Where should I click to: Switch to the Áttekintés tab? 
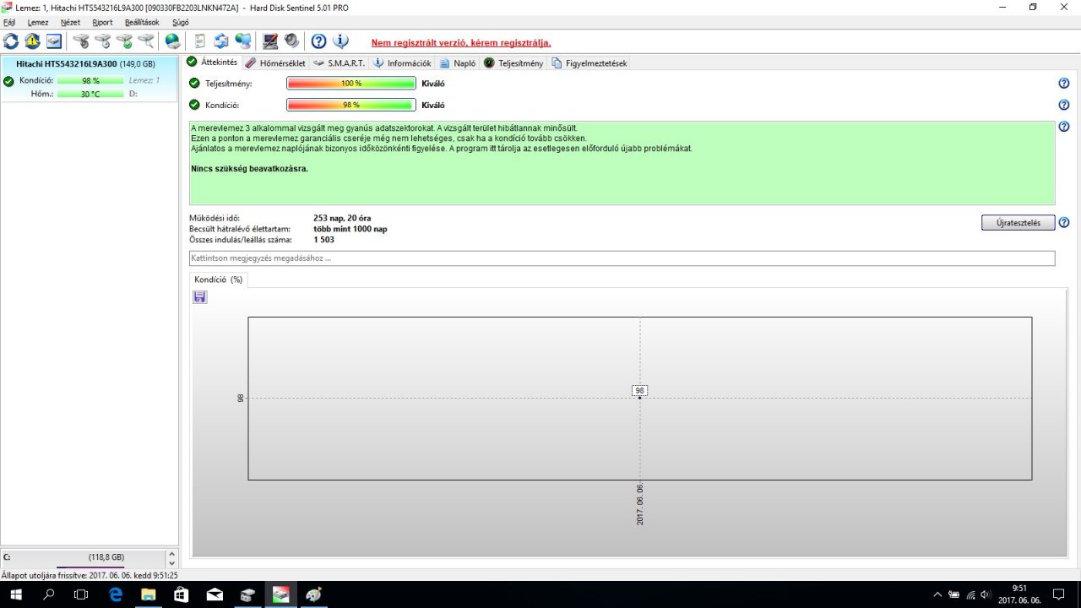tap(212, 62)
